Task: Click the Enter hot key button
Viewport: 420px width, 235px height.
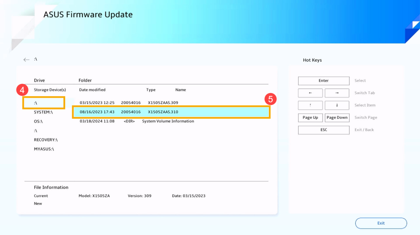Action: (323, 81)
